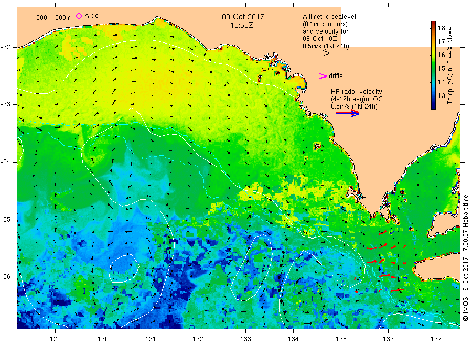
Task: Click the longitude label 136
Action: [x=388, y=339]
